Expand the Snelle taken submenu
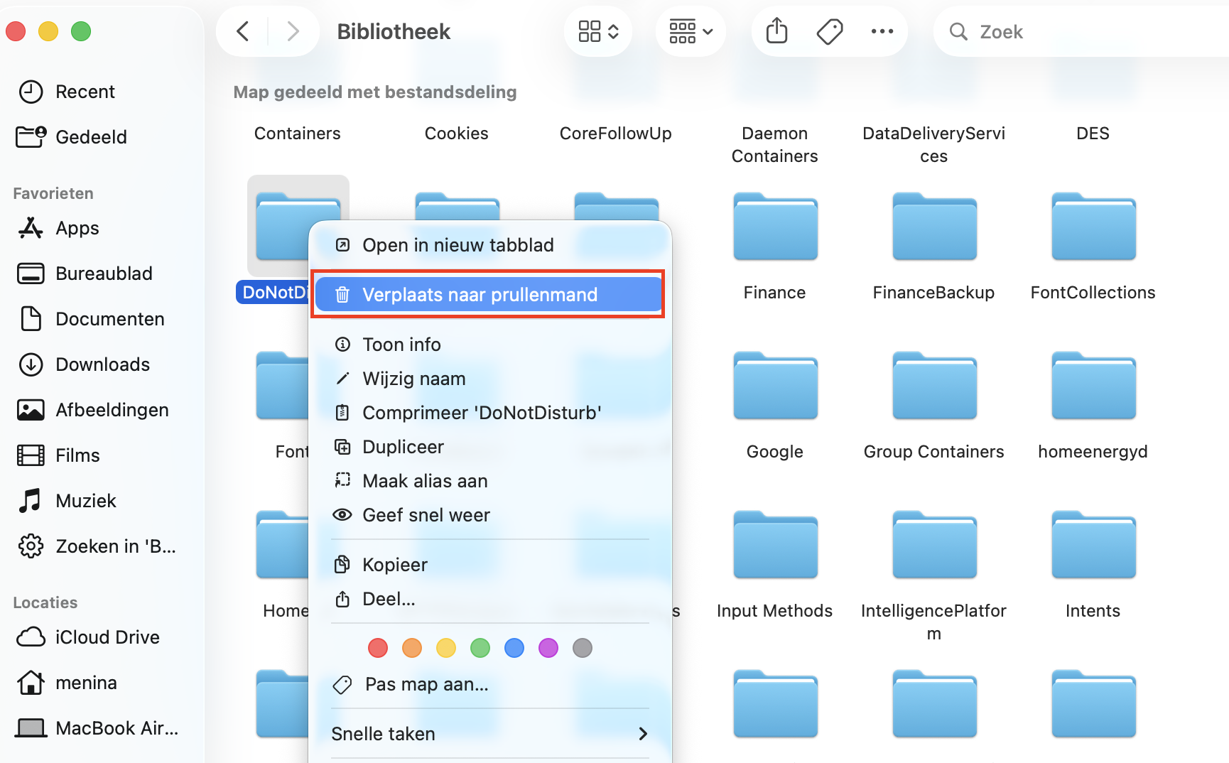Image resolution: width=1229 pixels, height=763 pixels. click(x=489, y=734)
